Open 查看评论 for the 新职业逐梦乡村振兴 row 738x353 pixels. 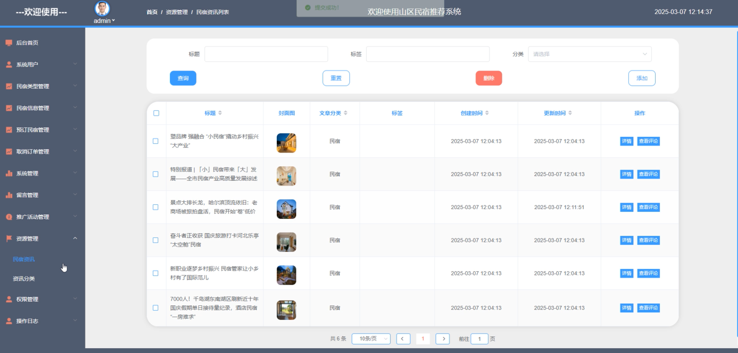[649, 273]
